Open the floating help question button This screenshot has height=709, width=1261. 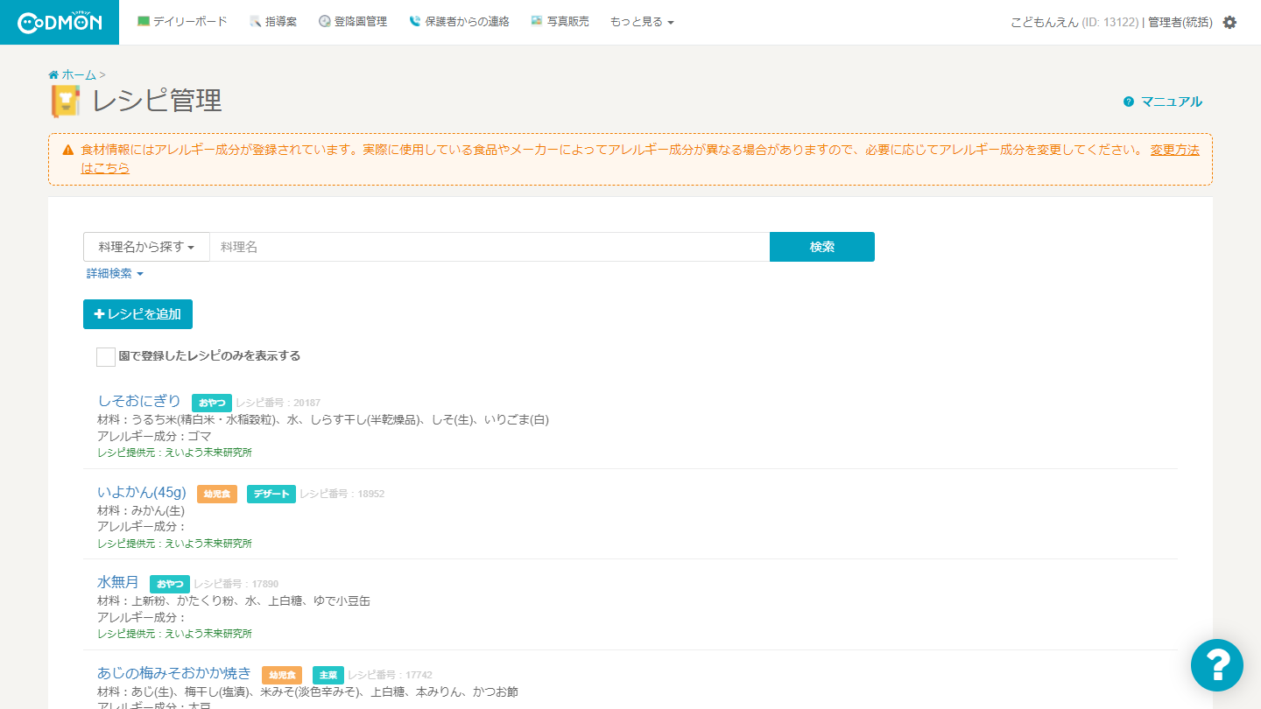(1217, 665)
